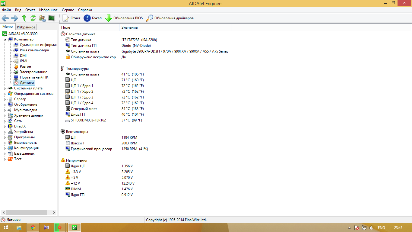Expand the Сервер tree node
Viewport: 412px width, 232px height.
tap(5, 99)
